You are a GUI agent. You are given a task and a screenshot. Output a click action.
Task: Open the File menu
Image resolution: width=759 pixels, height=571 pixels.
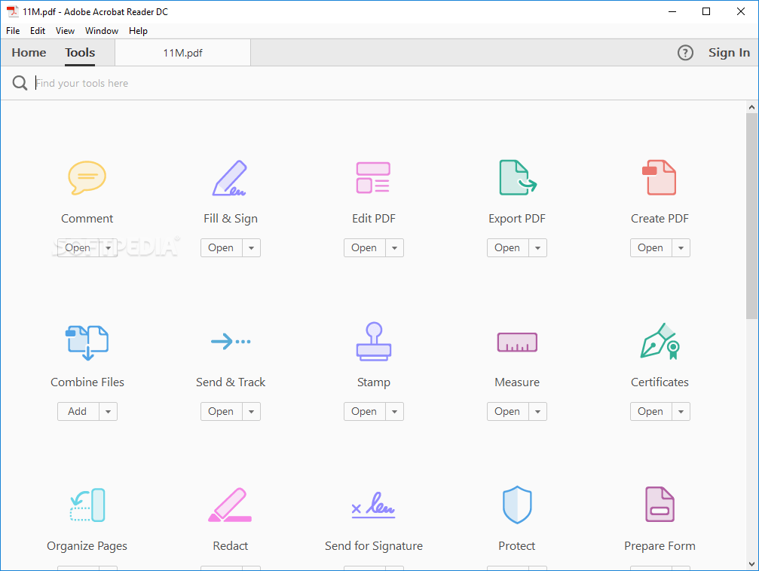pyautogui.click(x=13, y=31)
